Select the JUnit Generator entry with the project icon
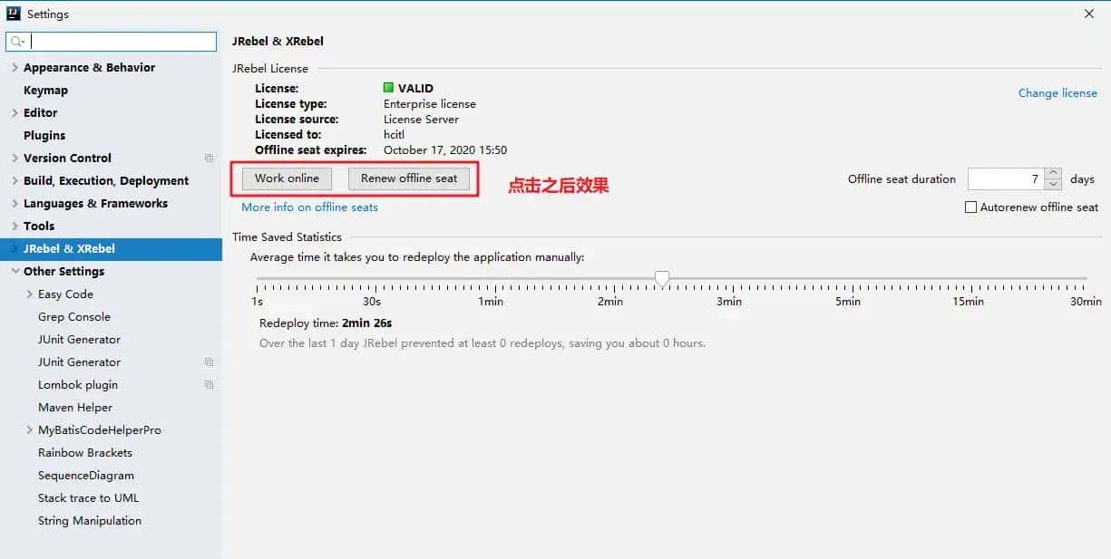This screenshot has height=559, width=1111. point(79,362)
